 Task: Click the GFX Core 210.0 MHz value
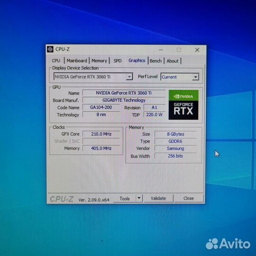[101, 134]
